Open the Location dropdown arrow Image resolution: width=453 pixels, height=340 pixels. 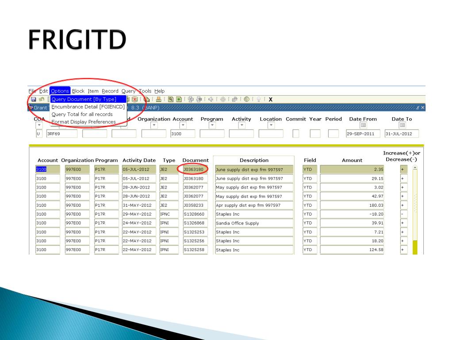pos(271,125)
